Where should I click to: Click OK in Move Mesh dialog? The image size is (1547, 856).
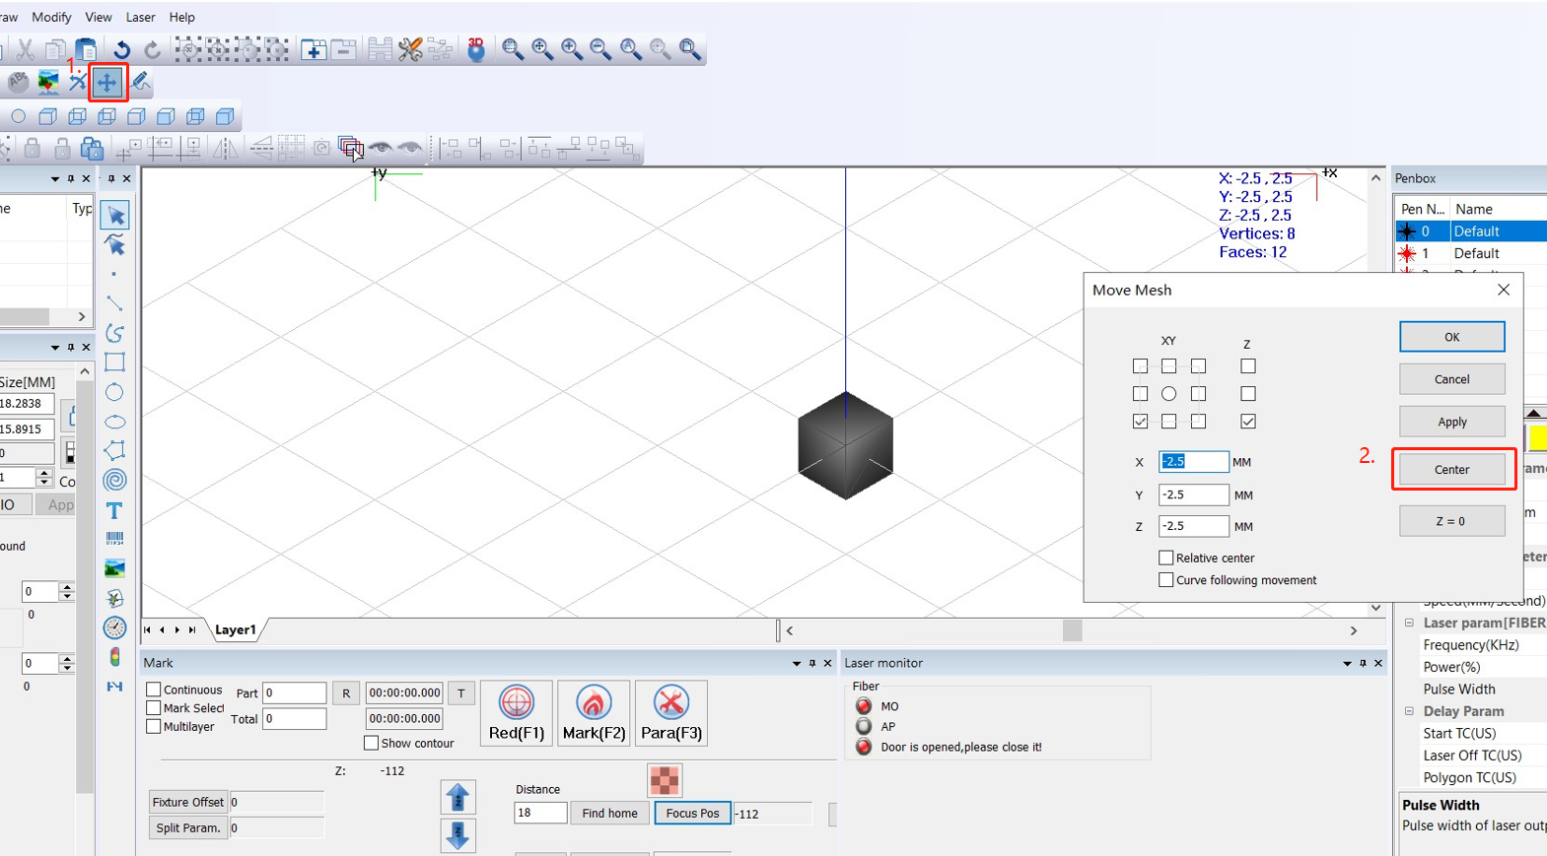1452,337
